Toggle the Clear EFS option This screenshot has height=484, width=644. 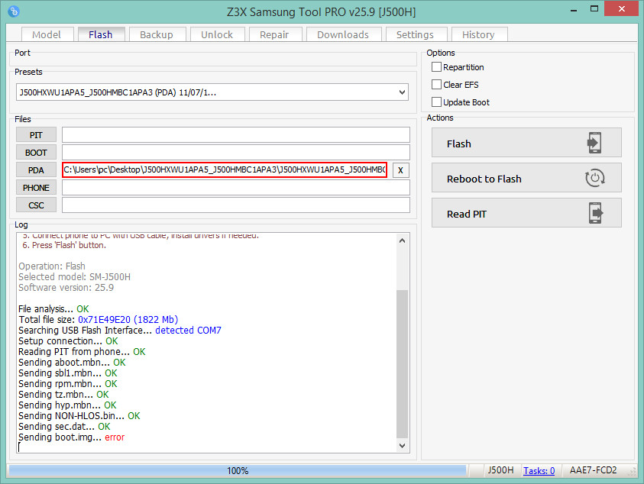tap(436, 85)
